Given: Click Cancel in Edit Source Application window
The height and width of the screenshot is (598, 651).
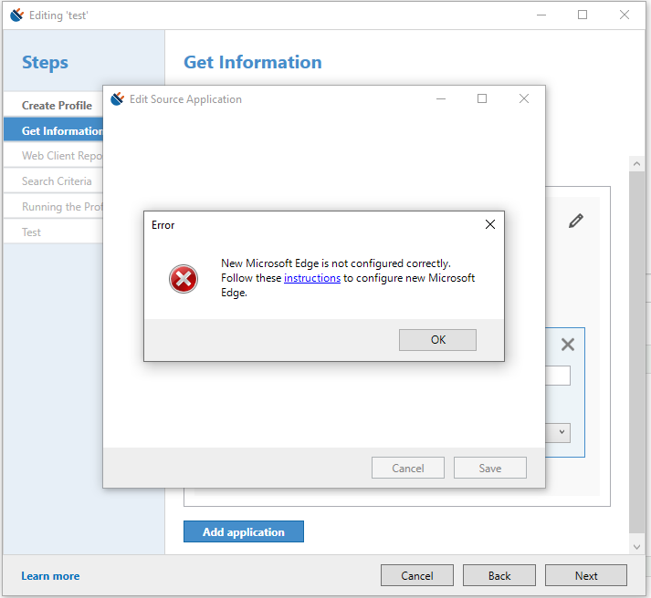Looking at the screenshot, I should pos(408,468).
